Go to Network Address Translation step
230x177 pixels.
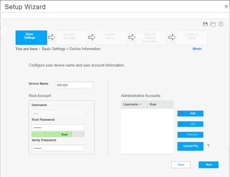(x=151, y=38)
